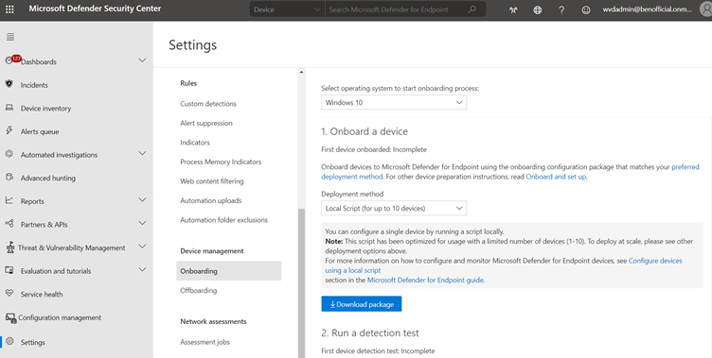Open Assessment jobs settings
The image size is (712, 358).
(205, 342)
